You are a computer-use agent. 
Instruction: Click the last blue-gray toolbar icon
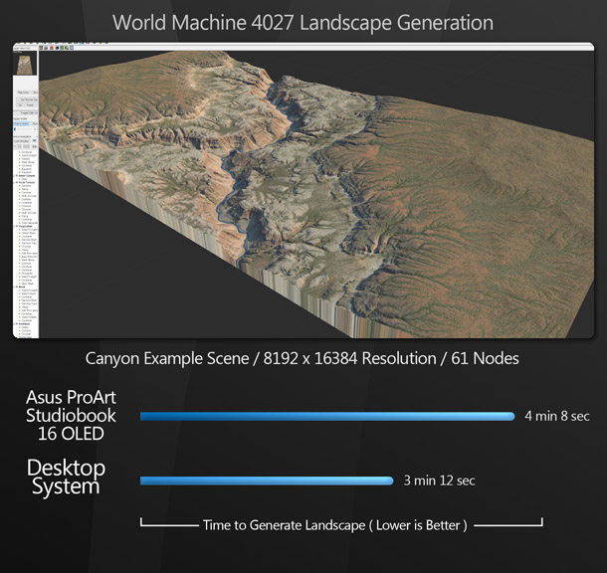click(72, 48)
